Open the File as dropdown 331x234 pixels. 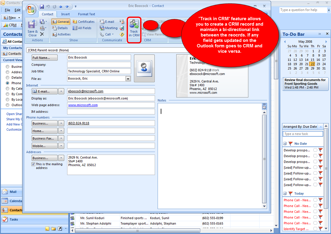coord(128,79)
